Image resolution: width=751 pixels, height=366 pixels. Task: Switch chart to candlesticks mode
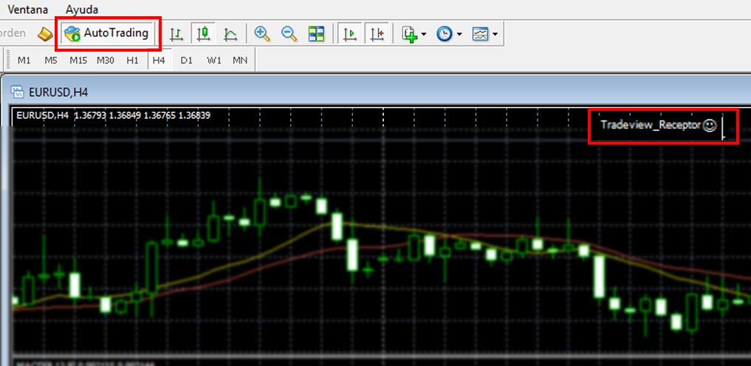point(204,33)
